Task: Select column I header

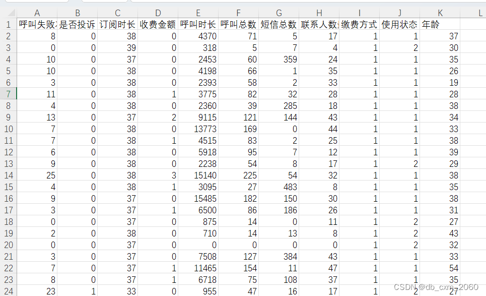Action: coord(359,13)
